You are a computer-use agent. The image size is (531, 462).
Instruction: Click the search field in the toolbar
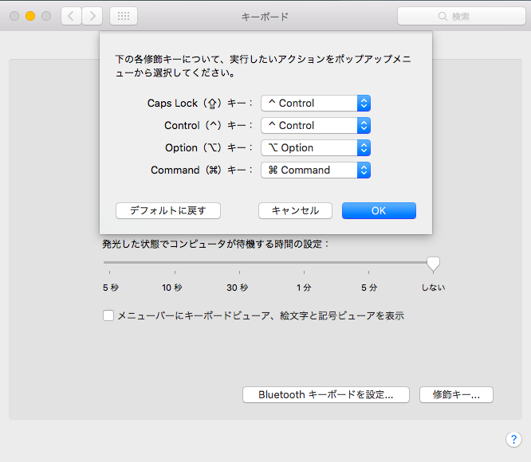point(462,16)
